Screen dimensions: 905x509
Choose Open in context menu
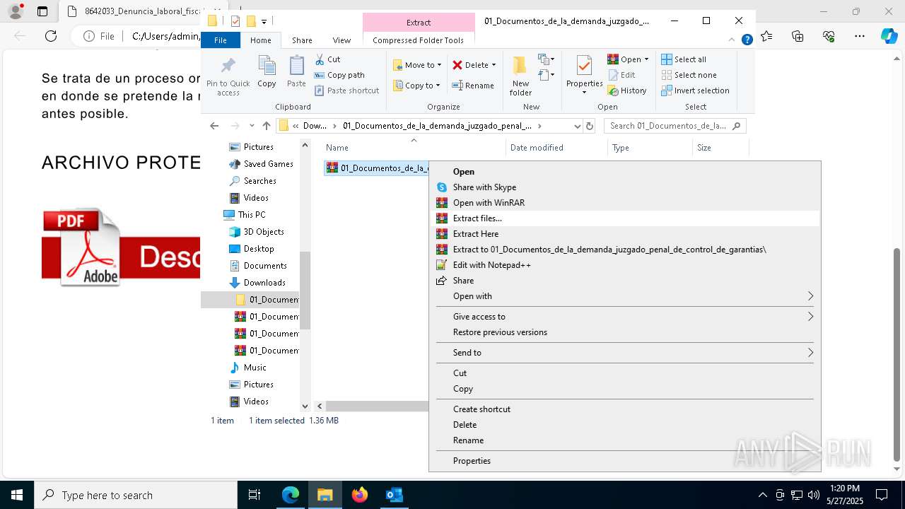pos(624,172)
